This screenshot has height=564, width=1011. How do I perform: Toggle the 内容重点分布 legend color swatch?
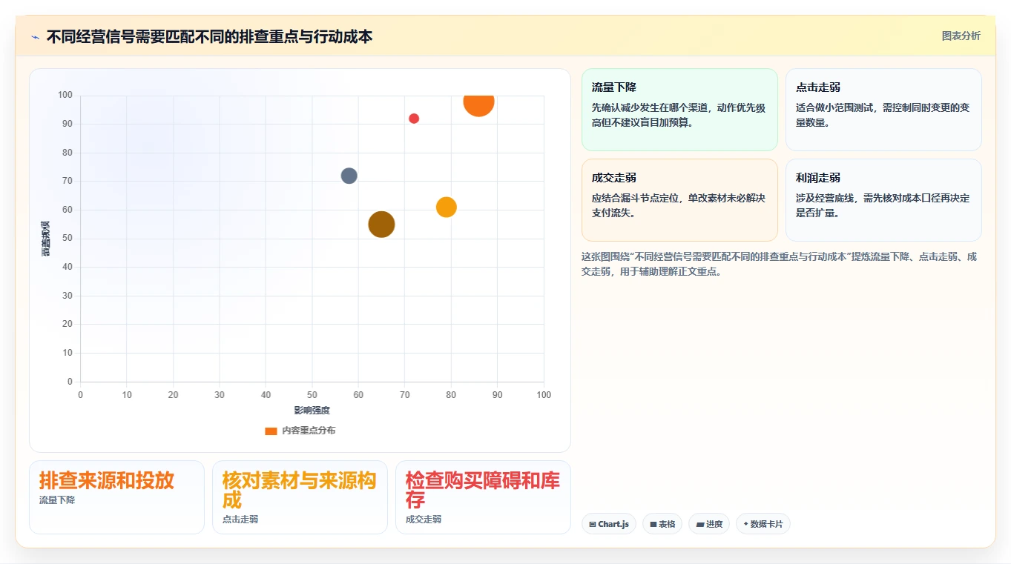click(271, 431)
